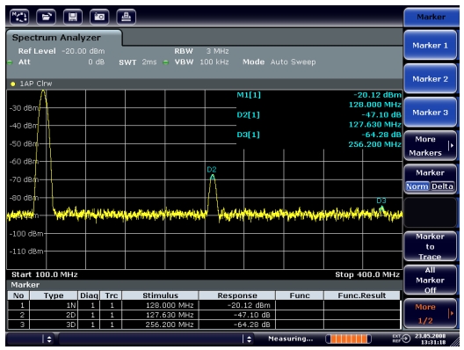Click the yellow 1AP Clrw trace indicator
Screen dimensions: 464x350
12,84
